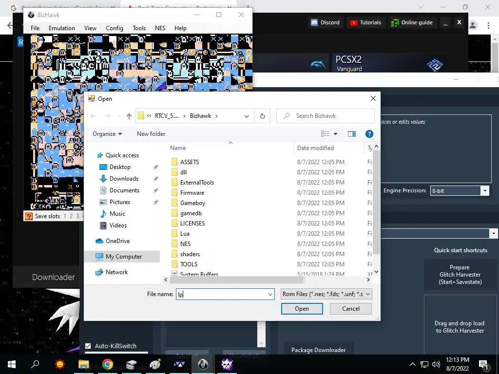The image size is (499, 374).
Task: Go to Videos in navigation pane
Action: (118, 225)
